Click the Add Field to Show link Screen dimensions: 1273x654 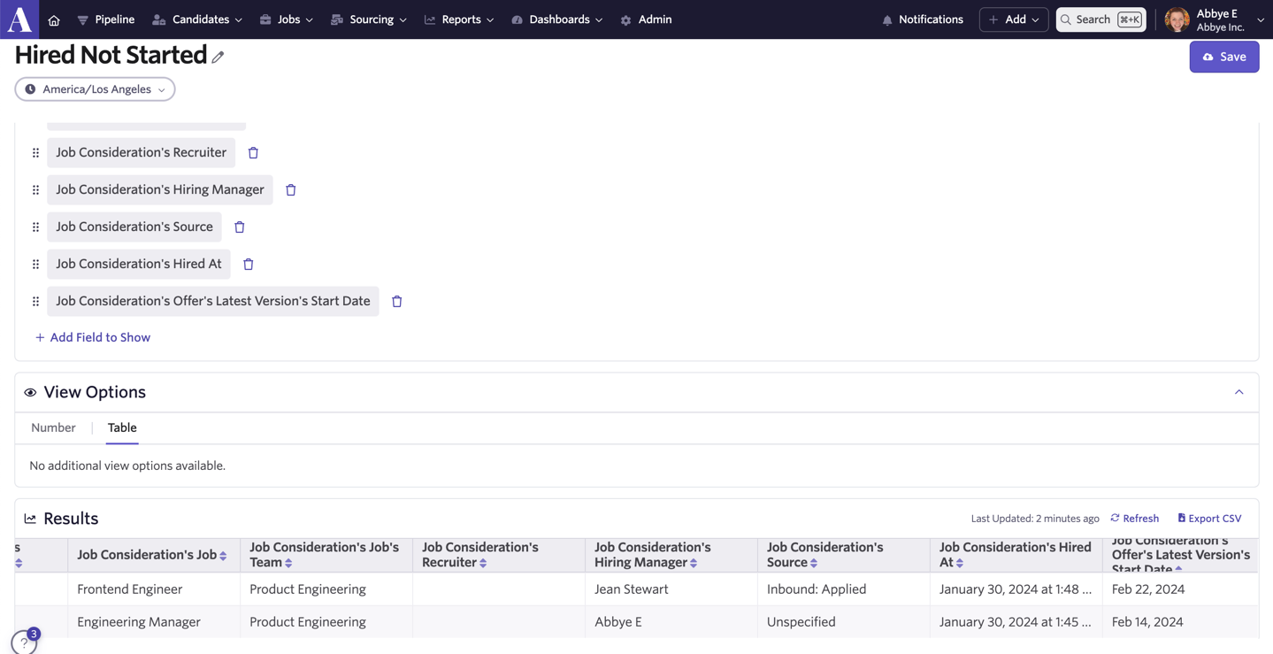tap(93, 337)
